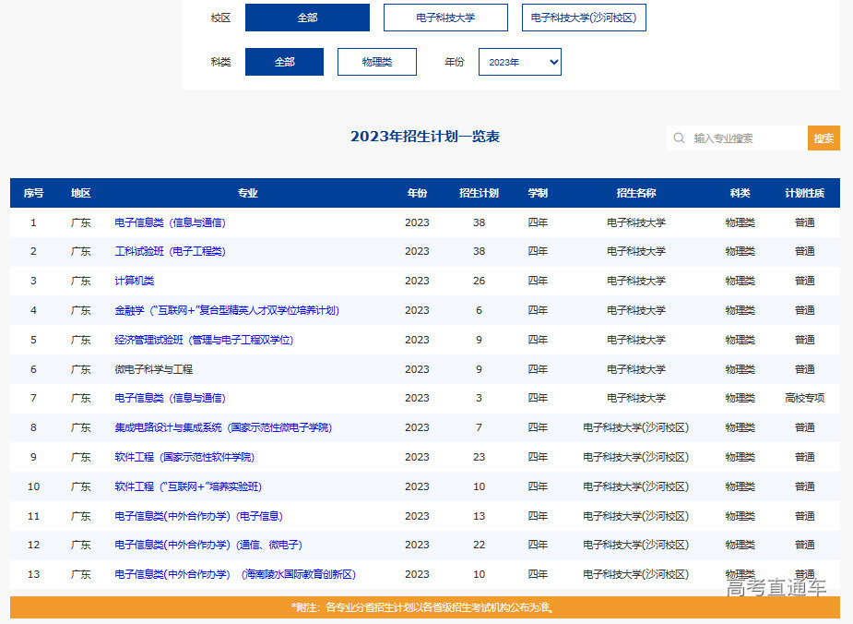Open 经济管理试验班 major link

(204, 340)
